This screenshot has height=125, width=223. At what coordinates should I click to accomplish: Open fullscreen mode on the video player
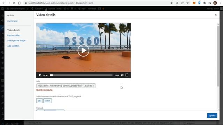[127, 75]
